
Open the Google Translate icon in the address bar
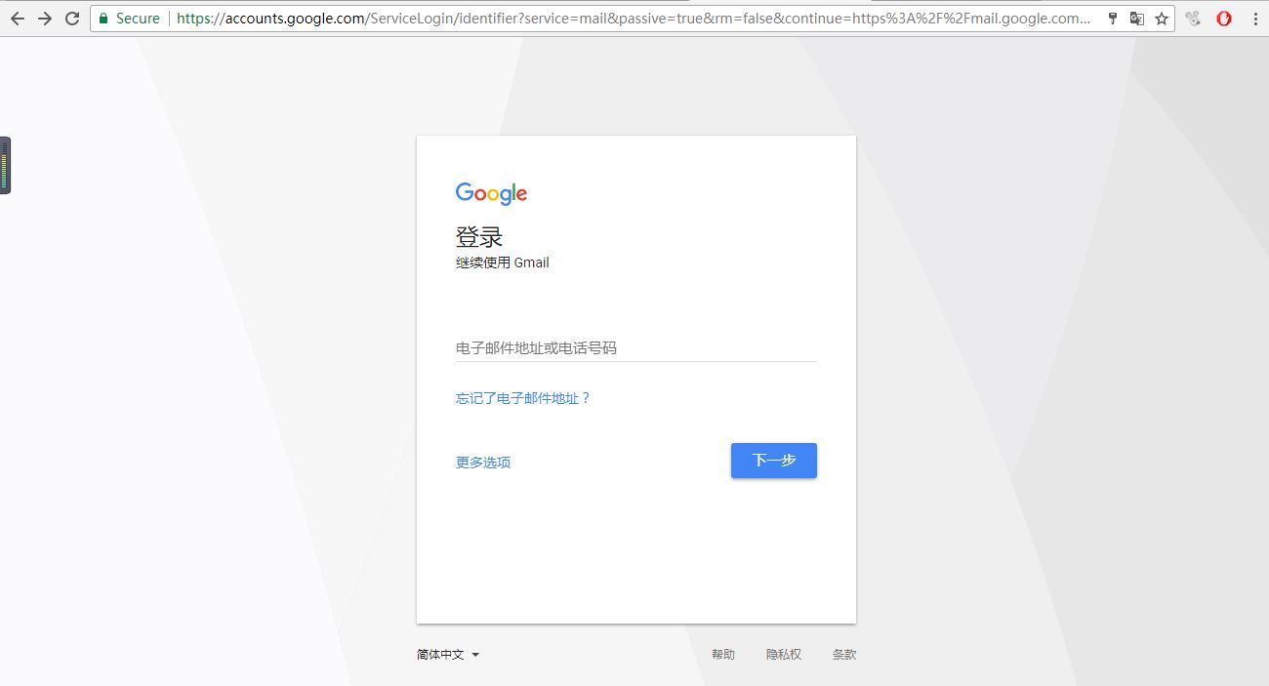1135,18
